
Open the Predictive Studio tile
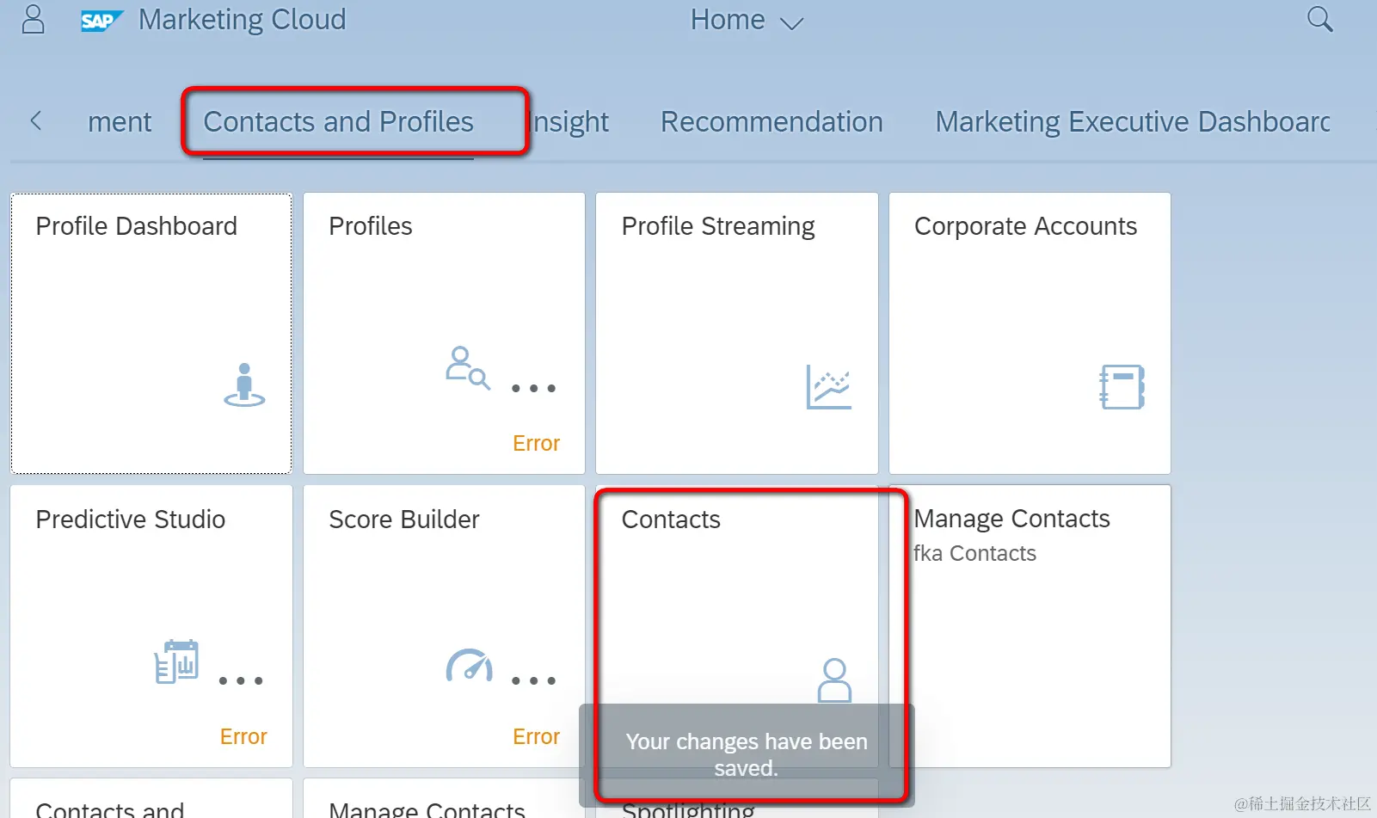(x=151, y=626)
